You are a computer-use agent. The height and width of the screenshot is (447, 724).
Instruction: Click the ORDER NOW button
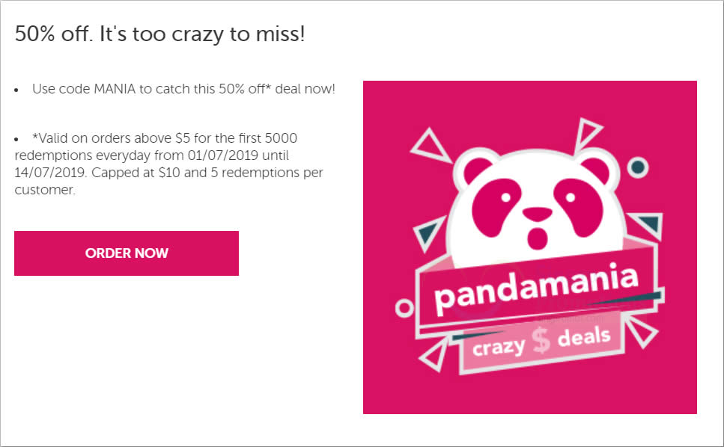click(126, 253)
